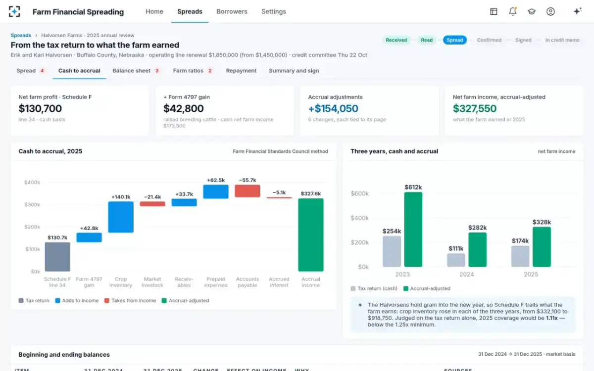The height and width of the screenshot is (371, 594).
Task: Click the 'Beginning and ending balances' heading
Action: point(64,355)
